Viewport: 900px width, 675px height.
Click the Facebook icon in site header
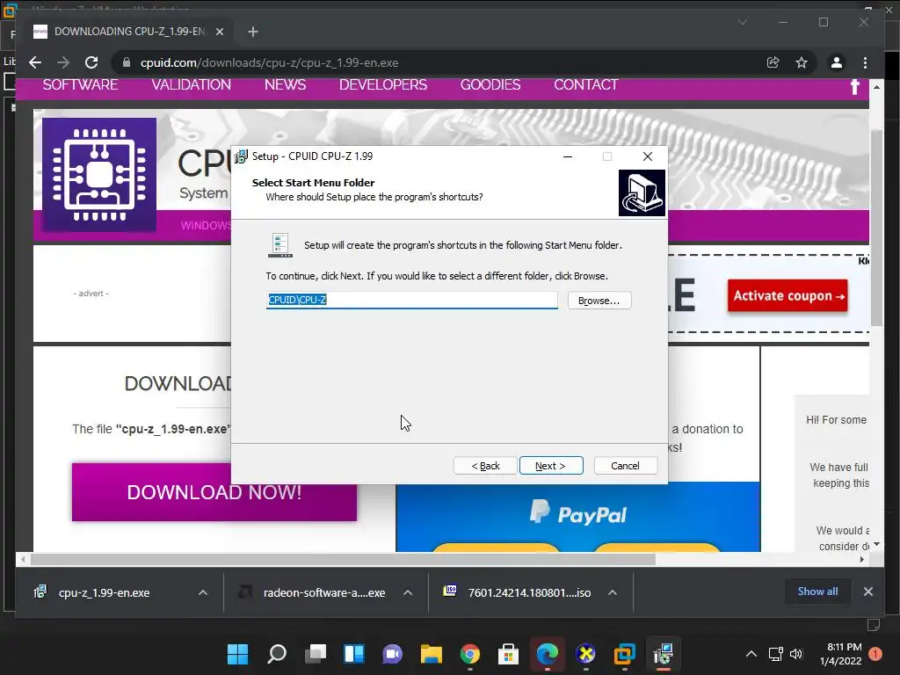click(x=854, y=86)
